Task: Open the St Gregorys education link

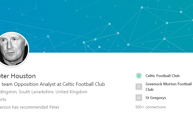Action: (x=156, y=98)
